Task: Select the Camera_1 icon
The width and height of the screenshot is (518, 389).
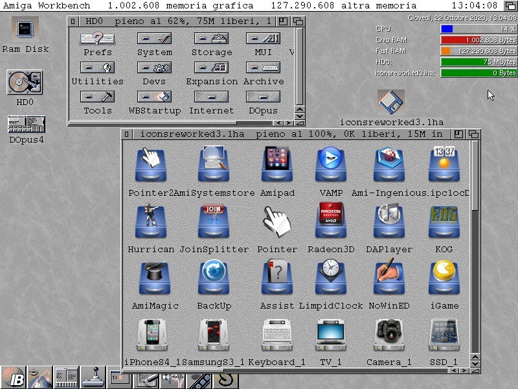Action: [x=388, y=335]
